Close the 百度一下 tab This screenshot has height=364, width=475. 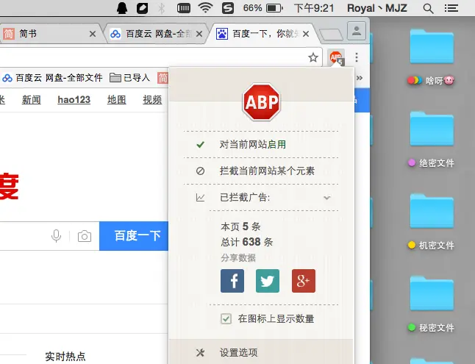point(306,34)
